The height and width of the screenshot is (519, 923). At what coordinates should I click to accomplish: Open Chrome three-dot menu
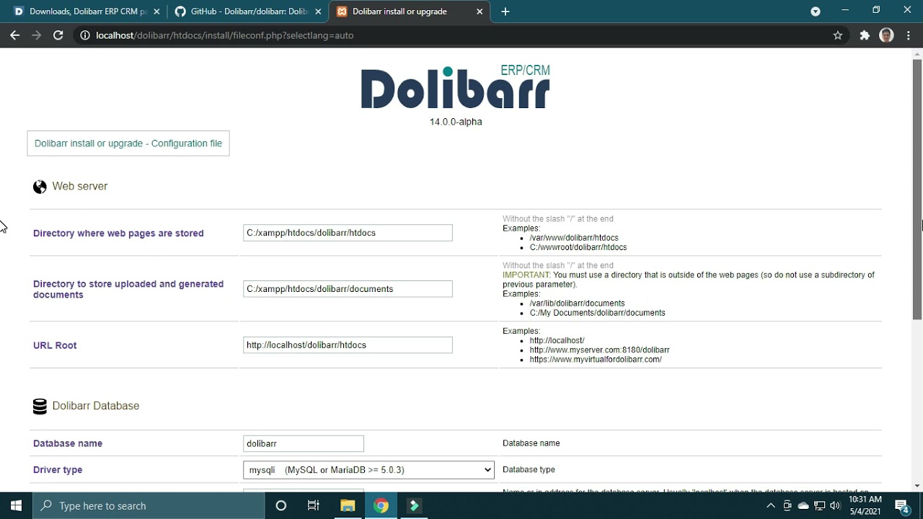click(909, 35)
